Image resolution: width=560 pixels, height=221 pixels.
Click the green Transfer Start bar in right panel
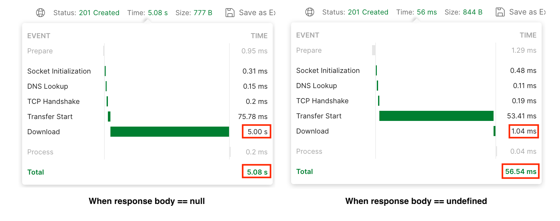pyautogui.click(x=436, y=116)
